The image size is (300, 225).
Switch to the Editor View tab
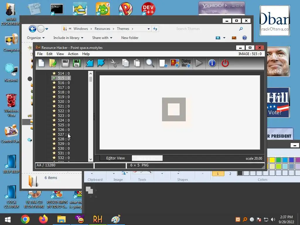click(115, 158)
